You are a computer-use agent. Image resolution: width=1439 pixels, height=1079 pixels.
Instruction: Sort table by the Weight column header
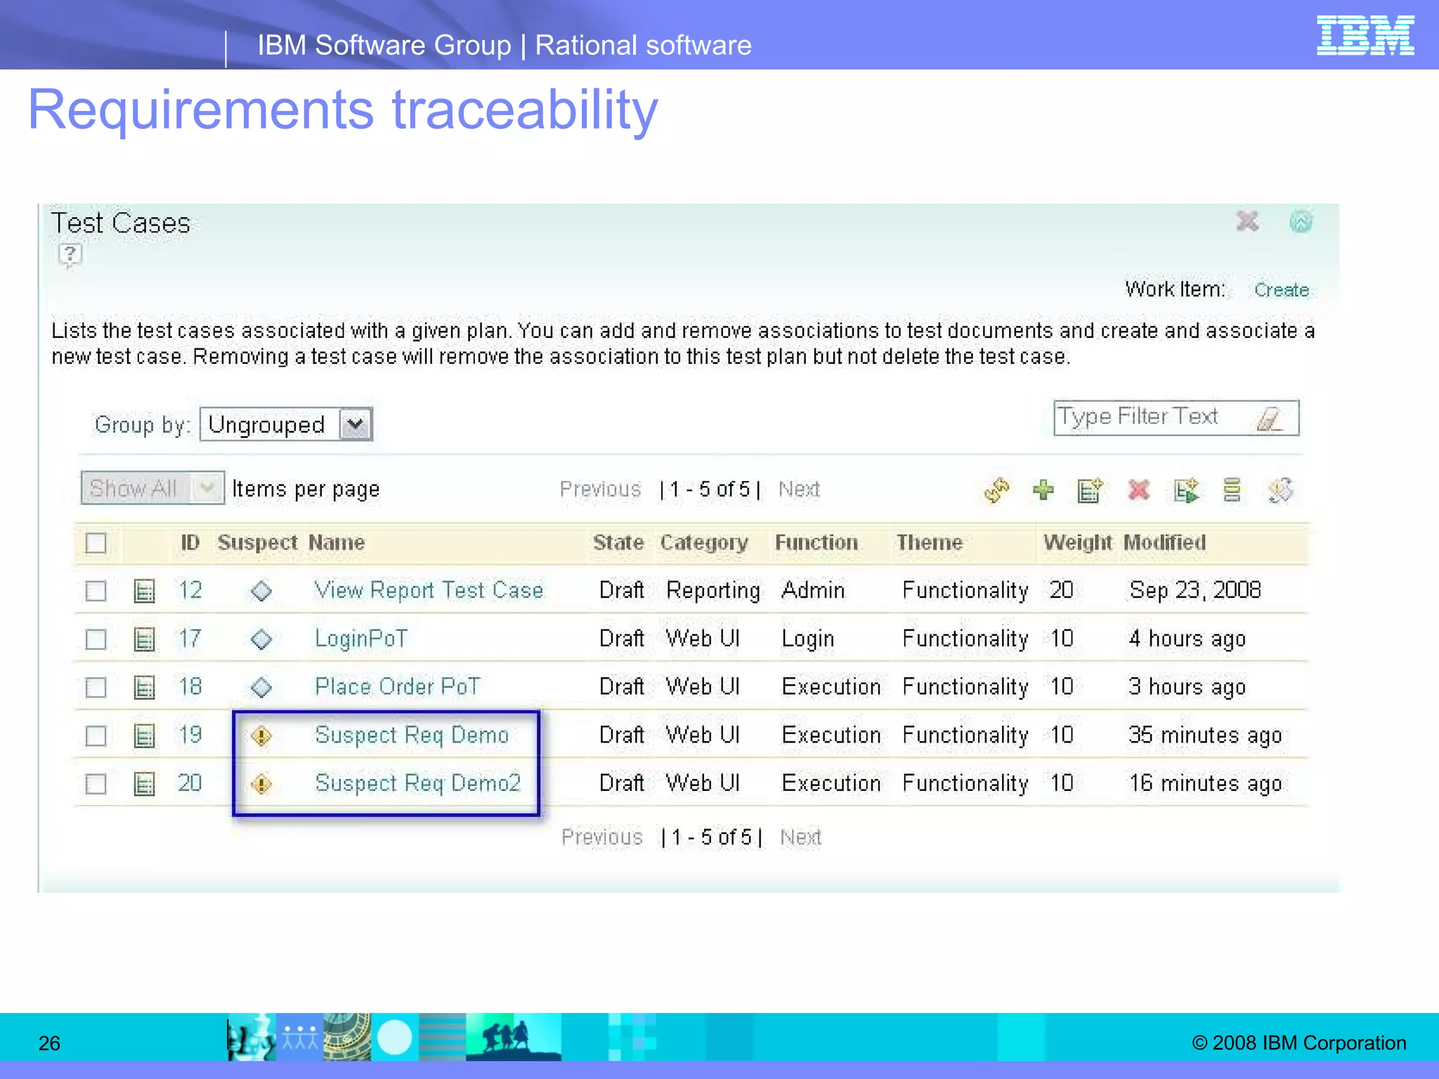[1077, 543]
